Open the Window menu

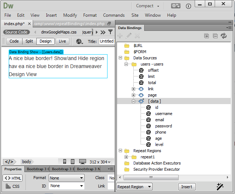click(153, 15)
